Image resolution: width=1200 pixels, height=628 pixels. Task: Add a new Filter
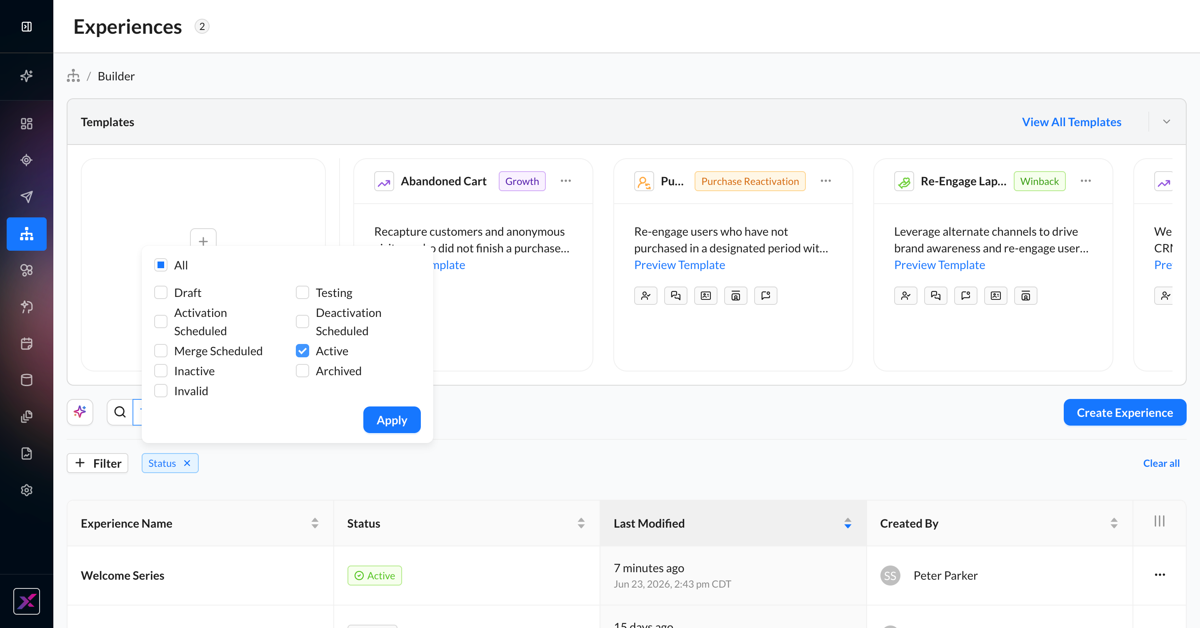(97, 463)
